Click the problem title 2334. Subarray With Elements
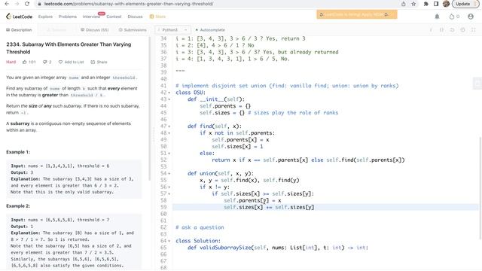Screen dimensions: 482x271 pos(69,48)
